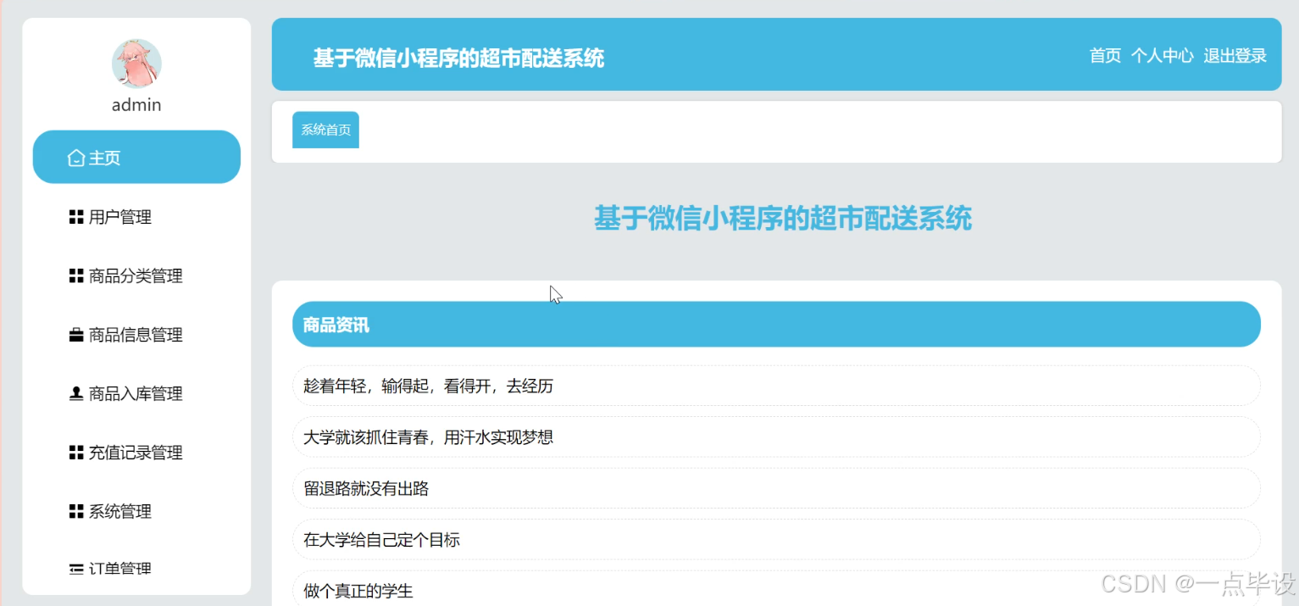Open 个人中心 in the header
The height and width of the screenshot is (606, 1299).
1162,55
